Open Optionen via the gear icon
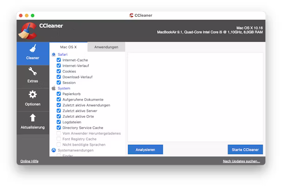This screenshot has width=282, height=187. pyautogui.click(x=32, y=95)
